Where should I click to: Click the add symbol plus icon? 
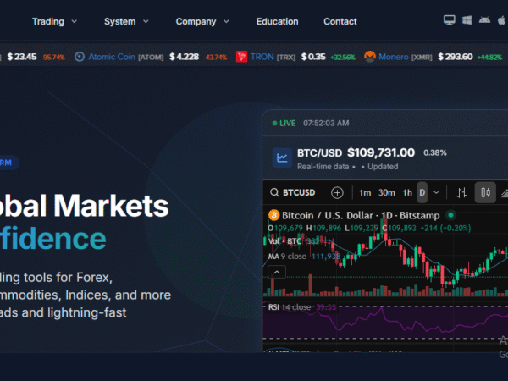coord(337,192)
